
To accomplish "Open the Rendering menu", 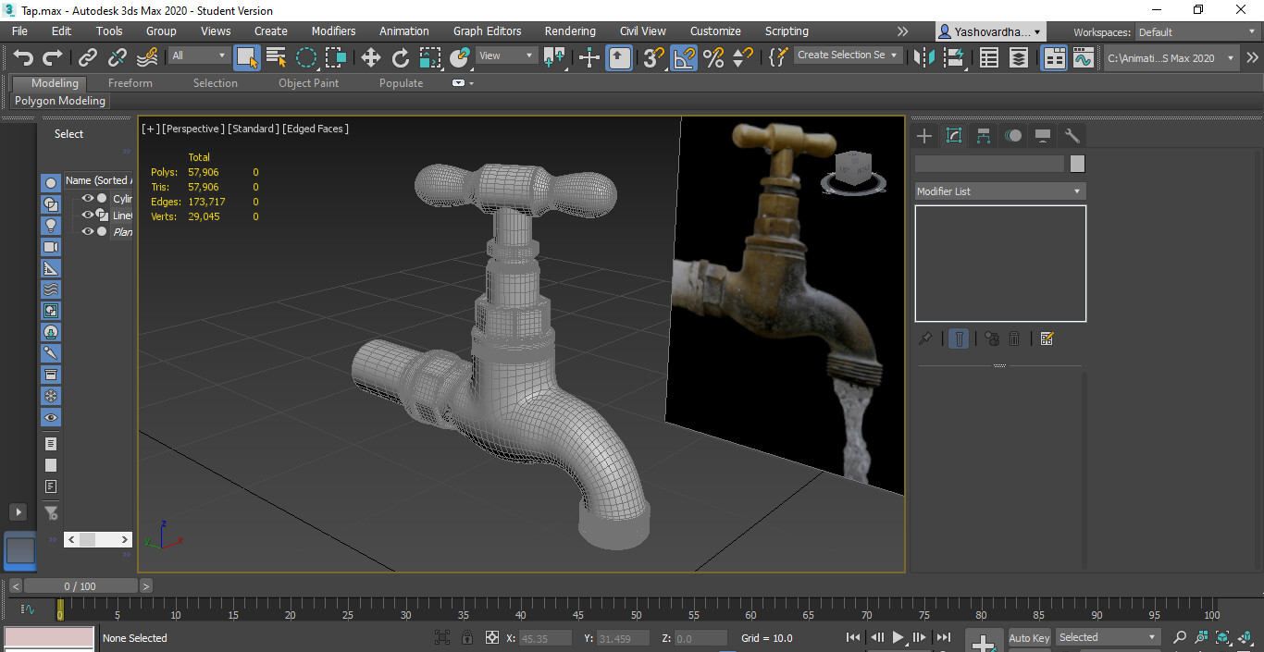I will [569, 31].
